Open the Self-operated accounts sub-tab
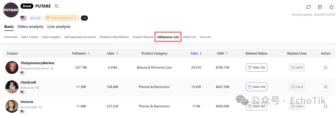336x114 pixels. (x=80, y=37)
